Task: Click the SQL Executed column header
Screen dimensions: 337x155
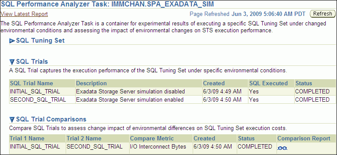Action: pos(268,83)
